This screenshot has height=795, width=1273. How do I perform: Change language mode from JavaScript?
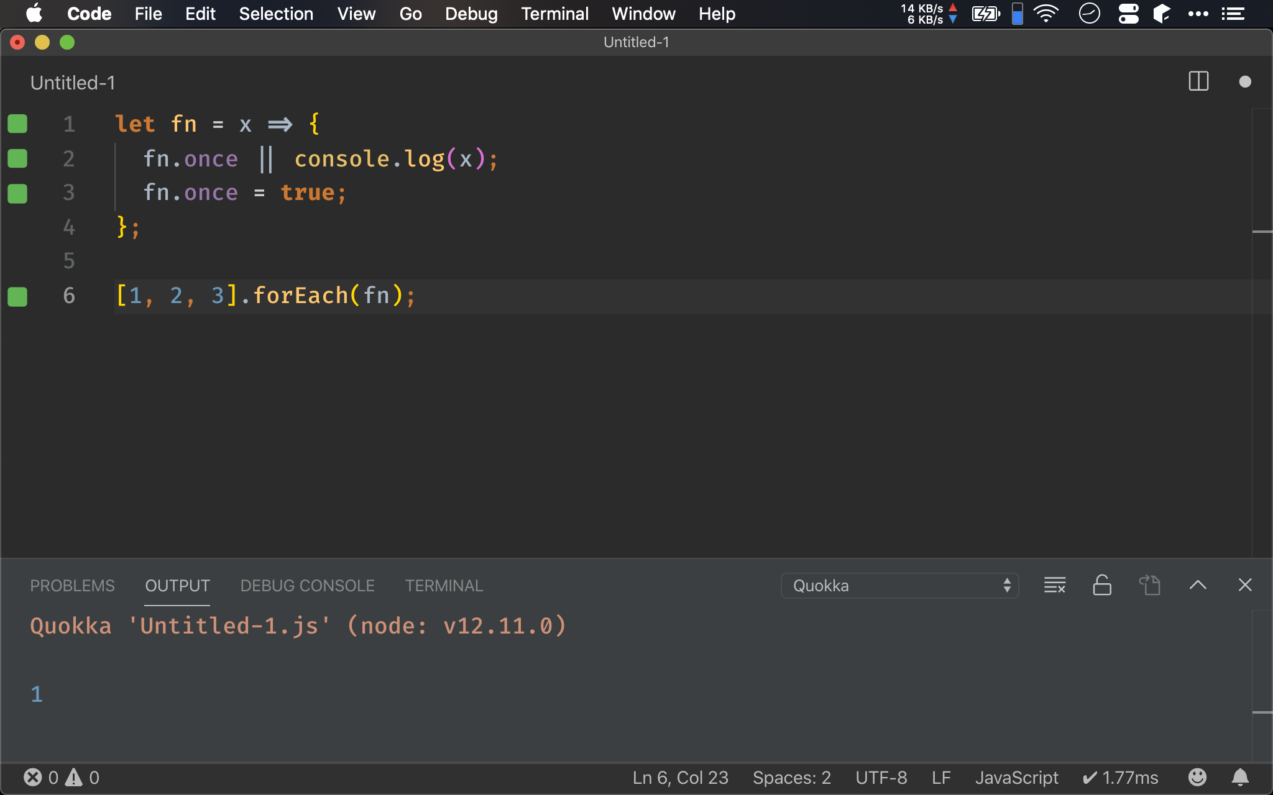point(1016,777)
